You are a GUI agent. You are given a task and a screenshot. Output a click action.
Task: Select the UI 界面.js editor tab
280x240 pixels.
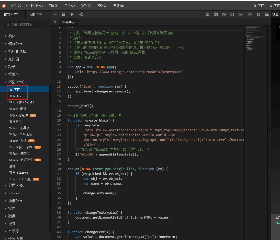click(x=68, y=22)
